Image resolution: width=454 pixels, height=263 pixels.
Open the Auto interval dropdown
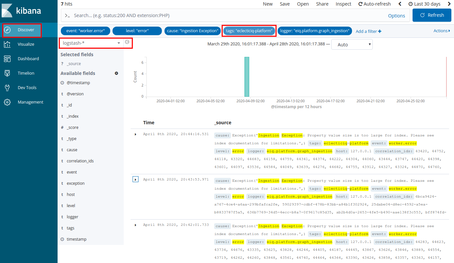pos(352,44)
